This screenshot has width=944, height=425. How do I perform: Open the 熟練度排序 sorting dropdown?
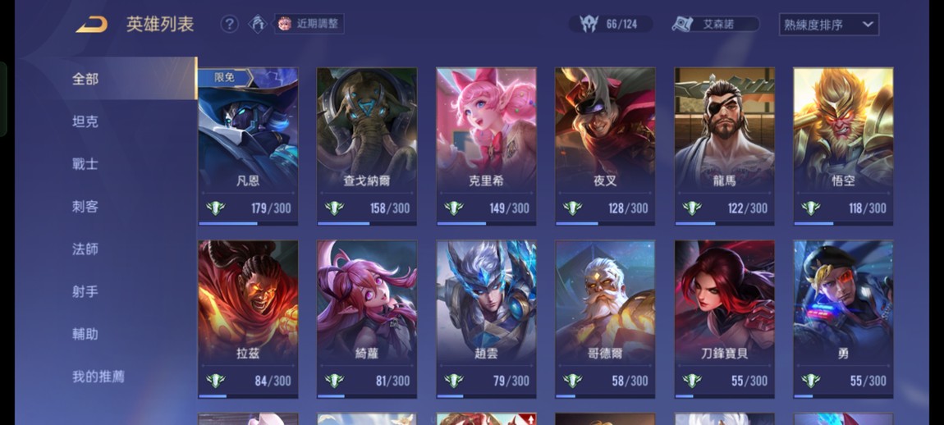tap(828, 25)
